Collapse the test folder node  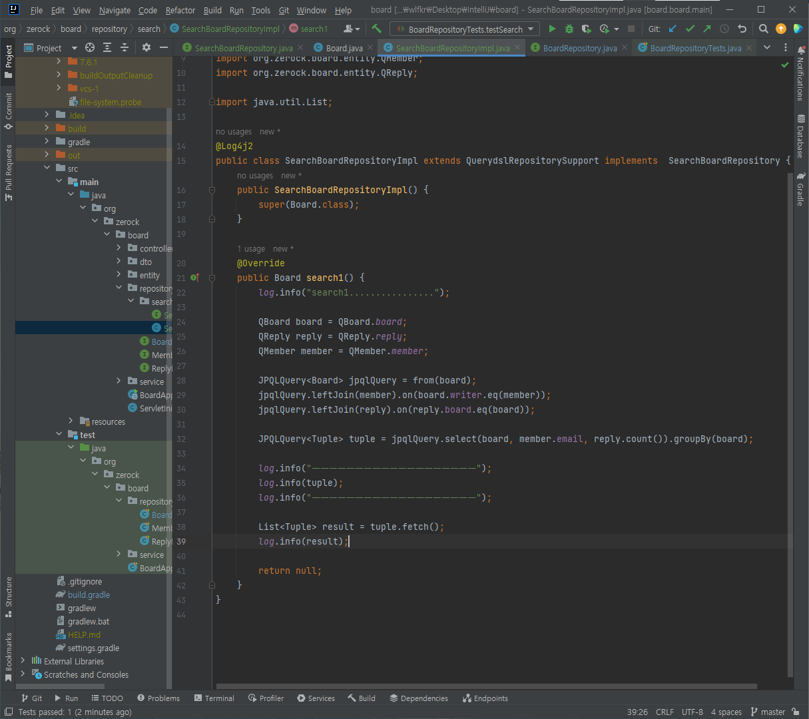coord(59,435)
